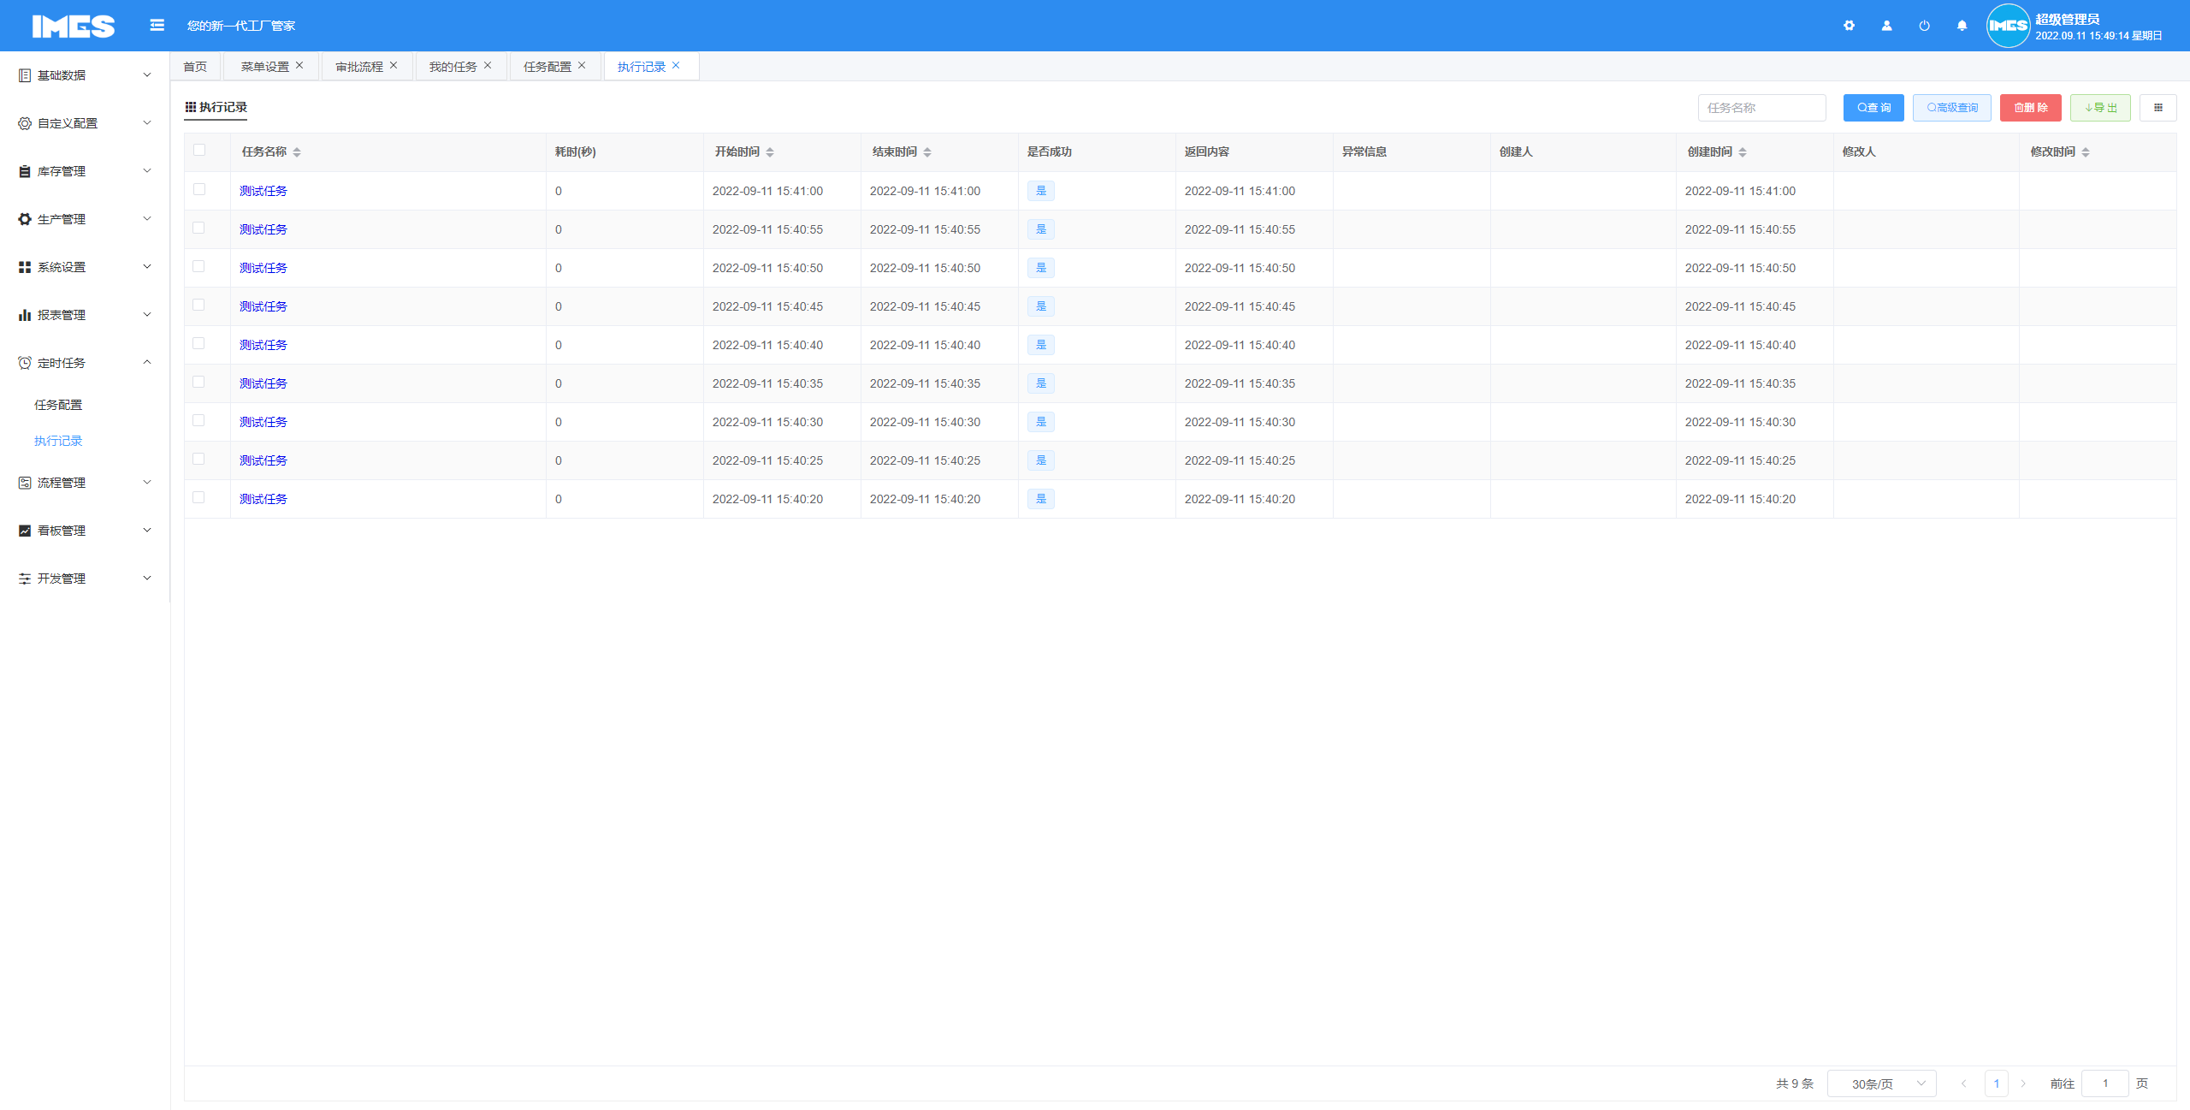
Task: Check the row with start time 15:40:35
Action: [x=199, y=382]
